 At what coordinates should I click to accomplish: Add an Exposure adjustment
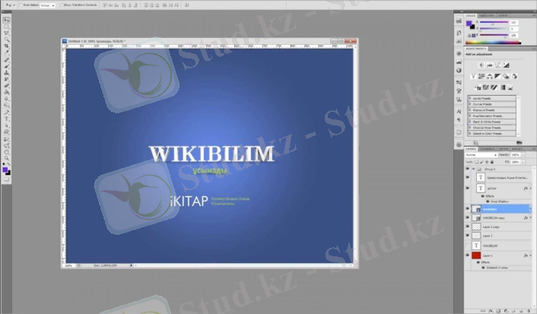(x=506, y=65)
